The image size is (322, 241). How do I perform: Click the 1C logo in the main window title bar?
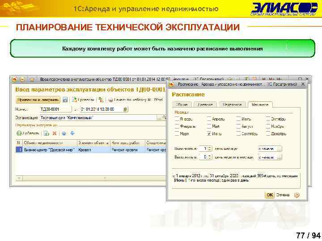pos(14,79)
